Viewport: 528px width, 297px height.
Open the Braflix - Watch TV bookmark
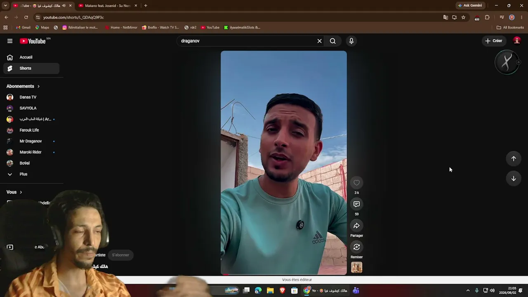click(x=160, y=28)
